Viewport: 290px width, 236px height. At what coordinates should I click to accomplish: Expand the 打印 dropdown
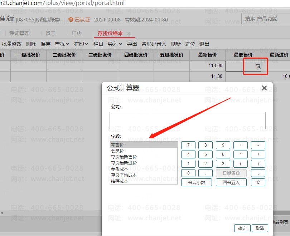point(81,44)
